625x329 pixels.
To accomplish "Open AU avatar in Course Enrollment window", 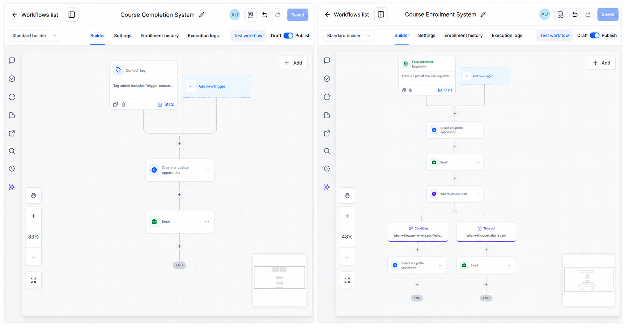I will 544,14.
